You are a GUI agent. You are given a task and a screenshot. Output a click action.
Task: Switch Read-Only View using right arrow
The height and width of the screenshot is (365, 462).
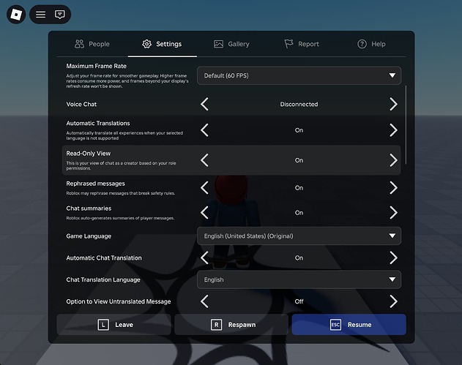(x=393, y=160)
